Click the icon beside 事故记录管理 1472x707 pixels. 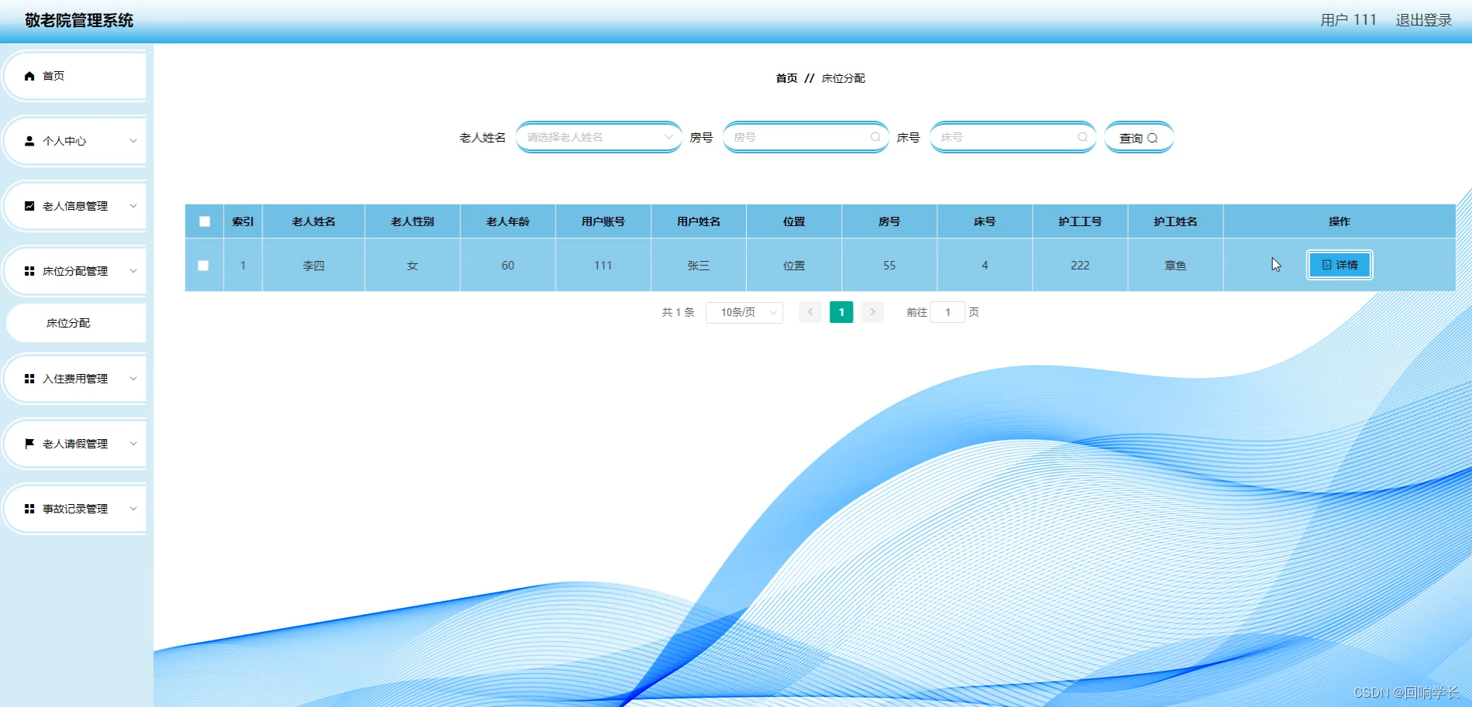(29, 508)
